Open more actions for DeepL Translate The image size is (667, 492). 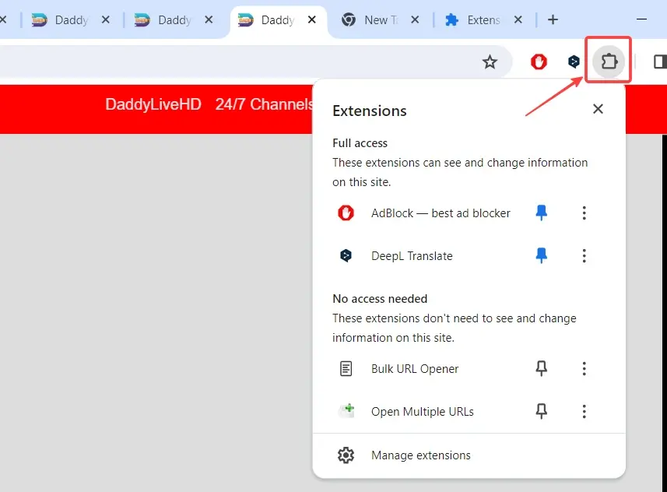tap(584, 255)
